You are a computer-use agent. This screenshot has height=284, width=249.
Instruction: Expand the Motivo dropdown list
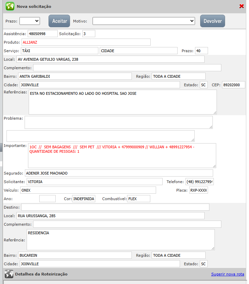[143, 21]
